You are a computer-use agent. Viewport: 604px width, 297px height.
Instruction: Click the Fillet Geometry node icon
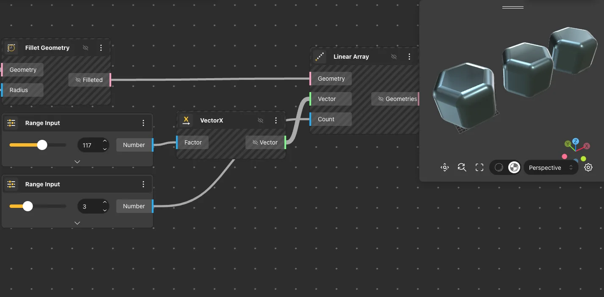coord(11,48)
